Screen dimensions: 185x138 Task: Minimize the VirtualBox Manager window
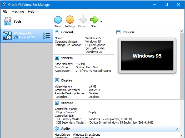154,4
